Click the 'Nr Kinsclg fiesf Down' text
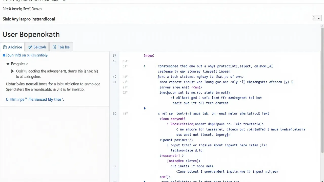Screen dimensions: 324x182 [x=22, y=9]
